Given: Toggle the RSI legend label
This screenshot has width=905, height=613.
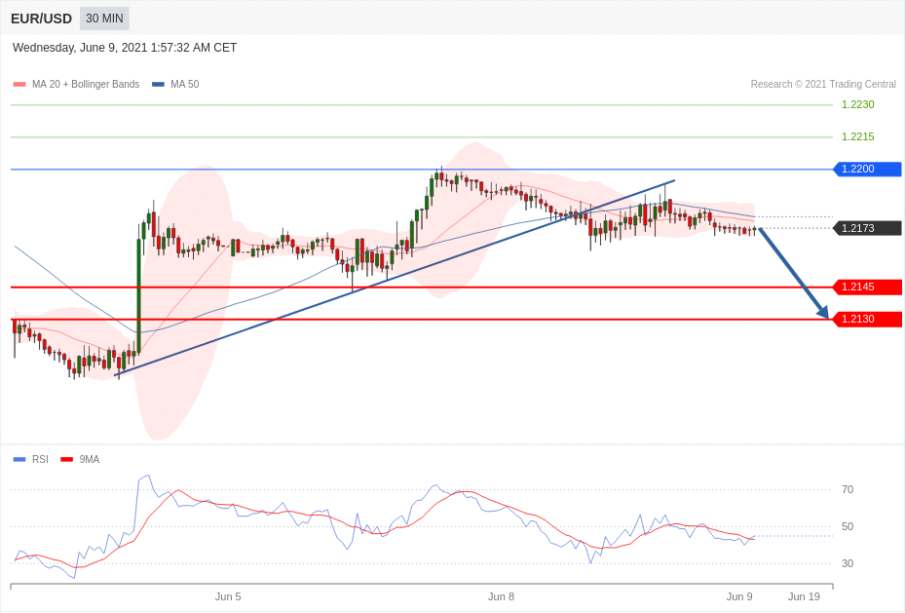Looking at the screenshot, I should coord(40,459).
